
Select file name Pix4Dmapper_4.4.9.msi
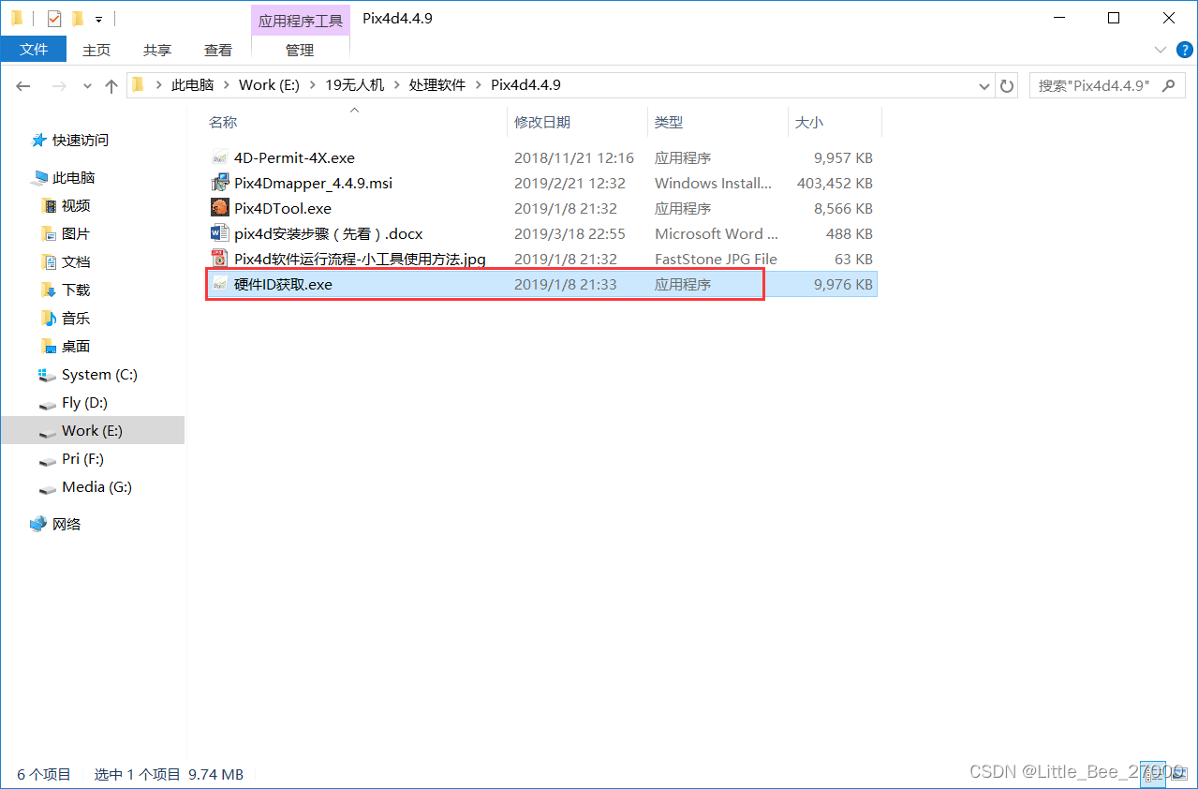tap(313, 183)
